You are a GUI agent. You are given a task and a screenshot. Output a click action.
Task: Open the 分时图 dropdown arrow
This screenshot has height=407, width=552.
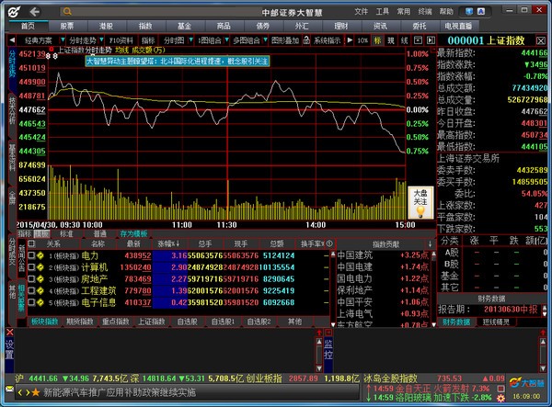pos(190,40)
